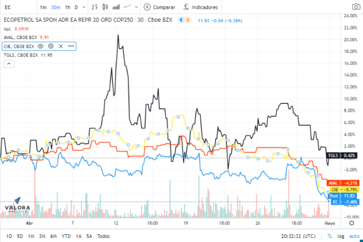The image size is (363, 242).
Task: Select the YTD date range
Action: 66,236
